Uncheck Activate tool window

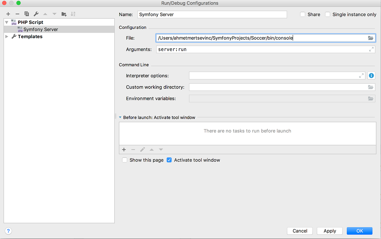coord(169,160)
